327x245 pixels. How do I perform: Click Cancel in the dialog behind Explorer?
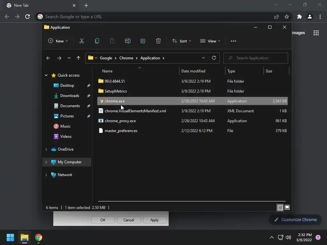click(129, 220)
